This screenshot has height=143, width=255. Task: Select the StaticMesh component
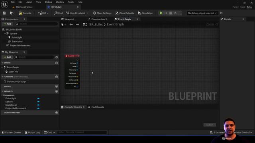click(x=17, y=41)
